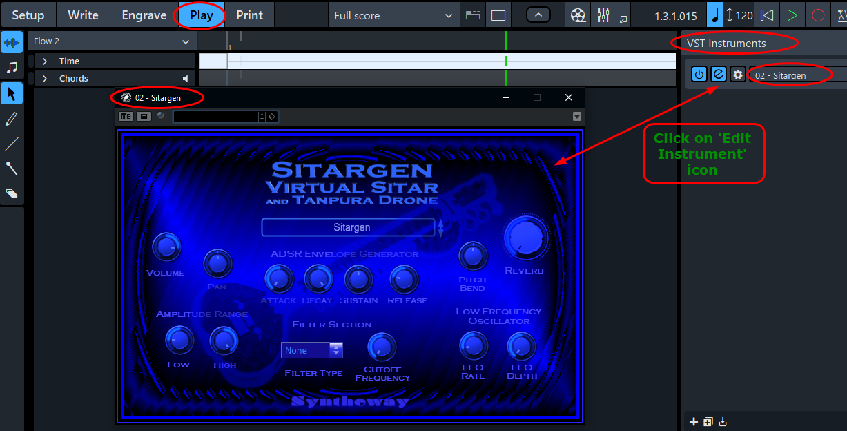
Task: Switch to Engrave mode
Action: point(144,15)
